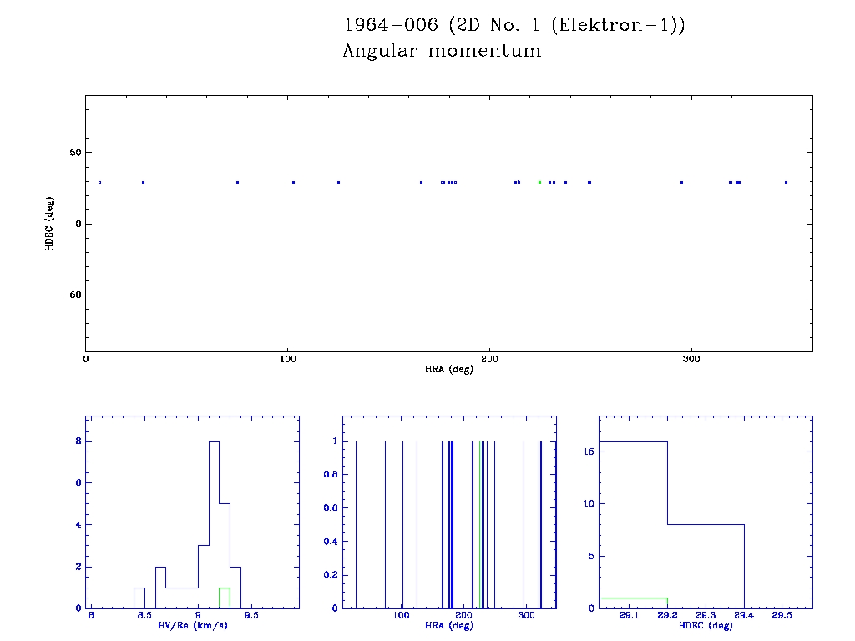Viewport: 855px width, 641px height.
Task: Click the "-50" tick label on scatter y-axis
Action: point(71,295)
